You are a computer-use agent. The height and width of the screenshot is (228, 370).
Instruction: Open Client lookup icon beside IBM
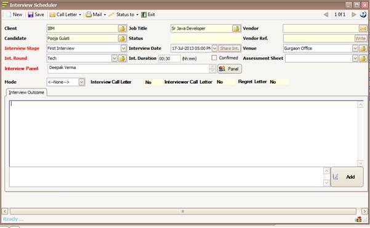(x=123, y=28)
